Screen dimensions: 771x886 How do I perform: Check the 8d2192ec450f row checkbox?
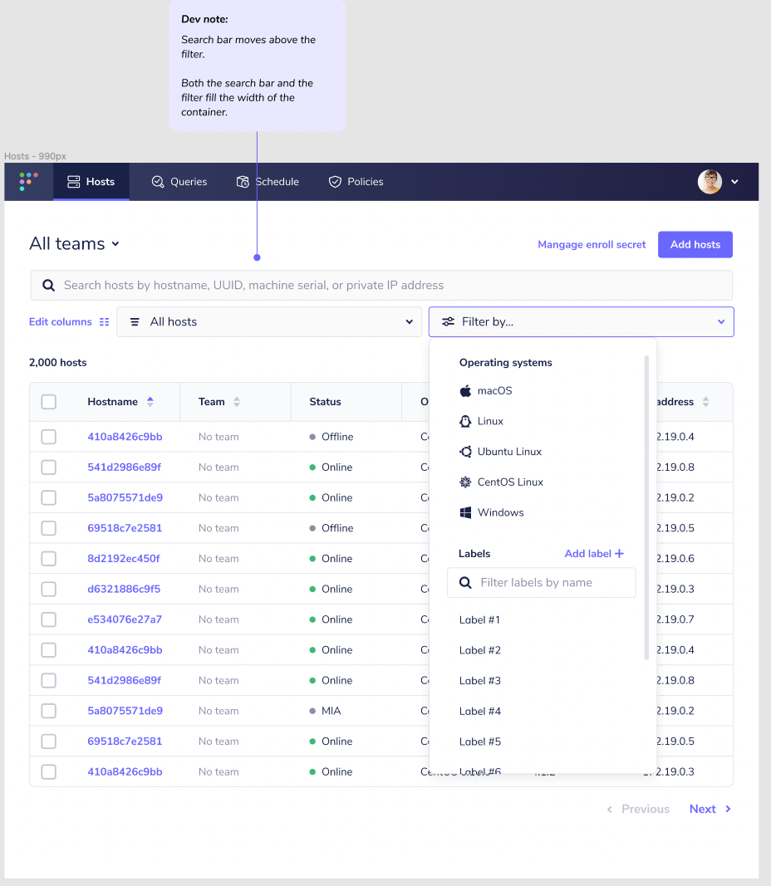pyautogui.click(x=49, y=559)
